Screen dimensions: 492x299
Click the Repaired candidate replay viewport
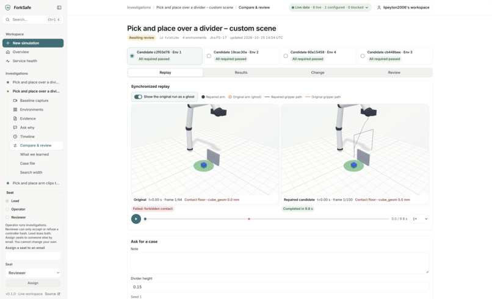click(355, 150)
